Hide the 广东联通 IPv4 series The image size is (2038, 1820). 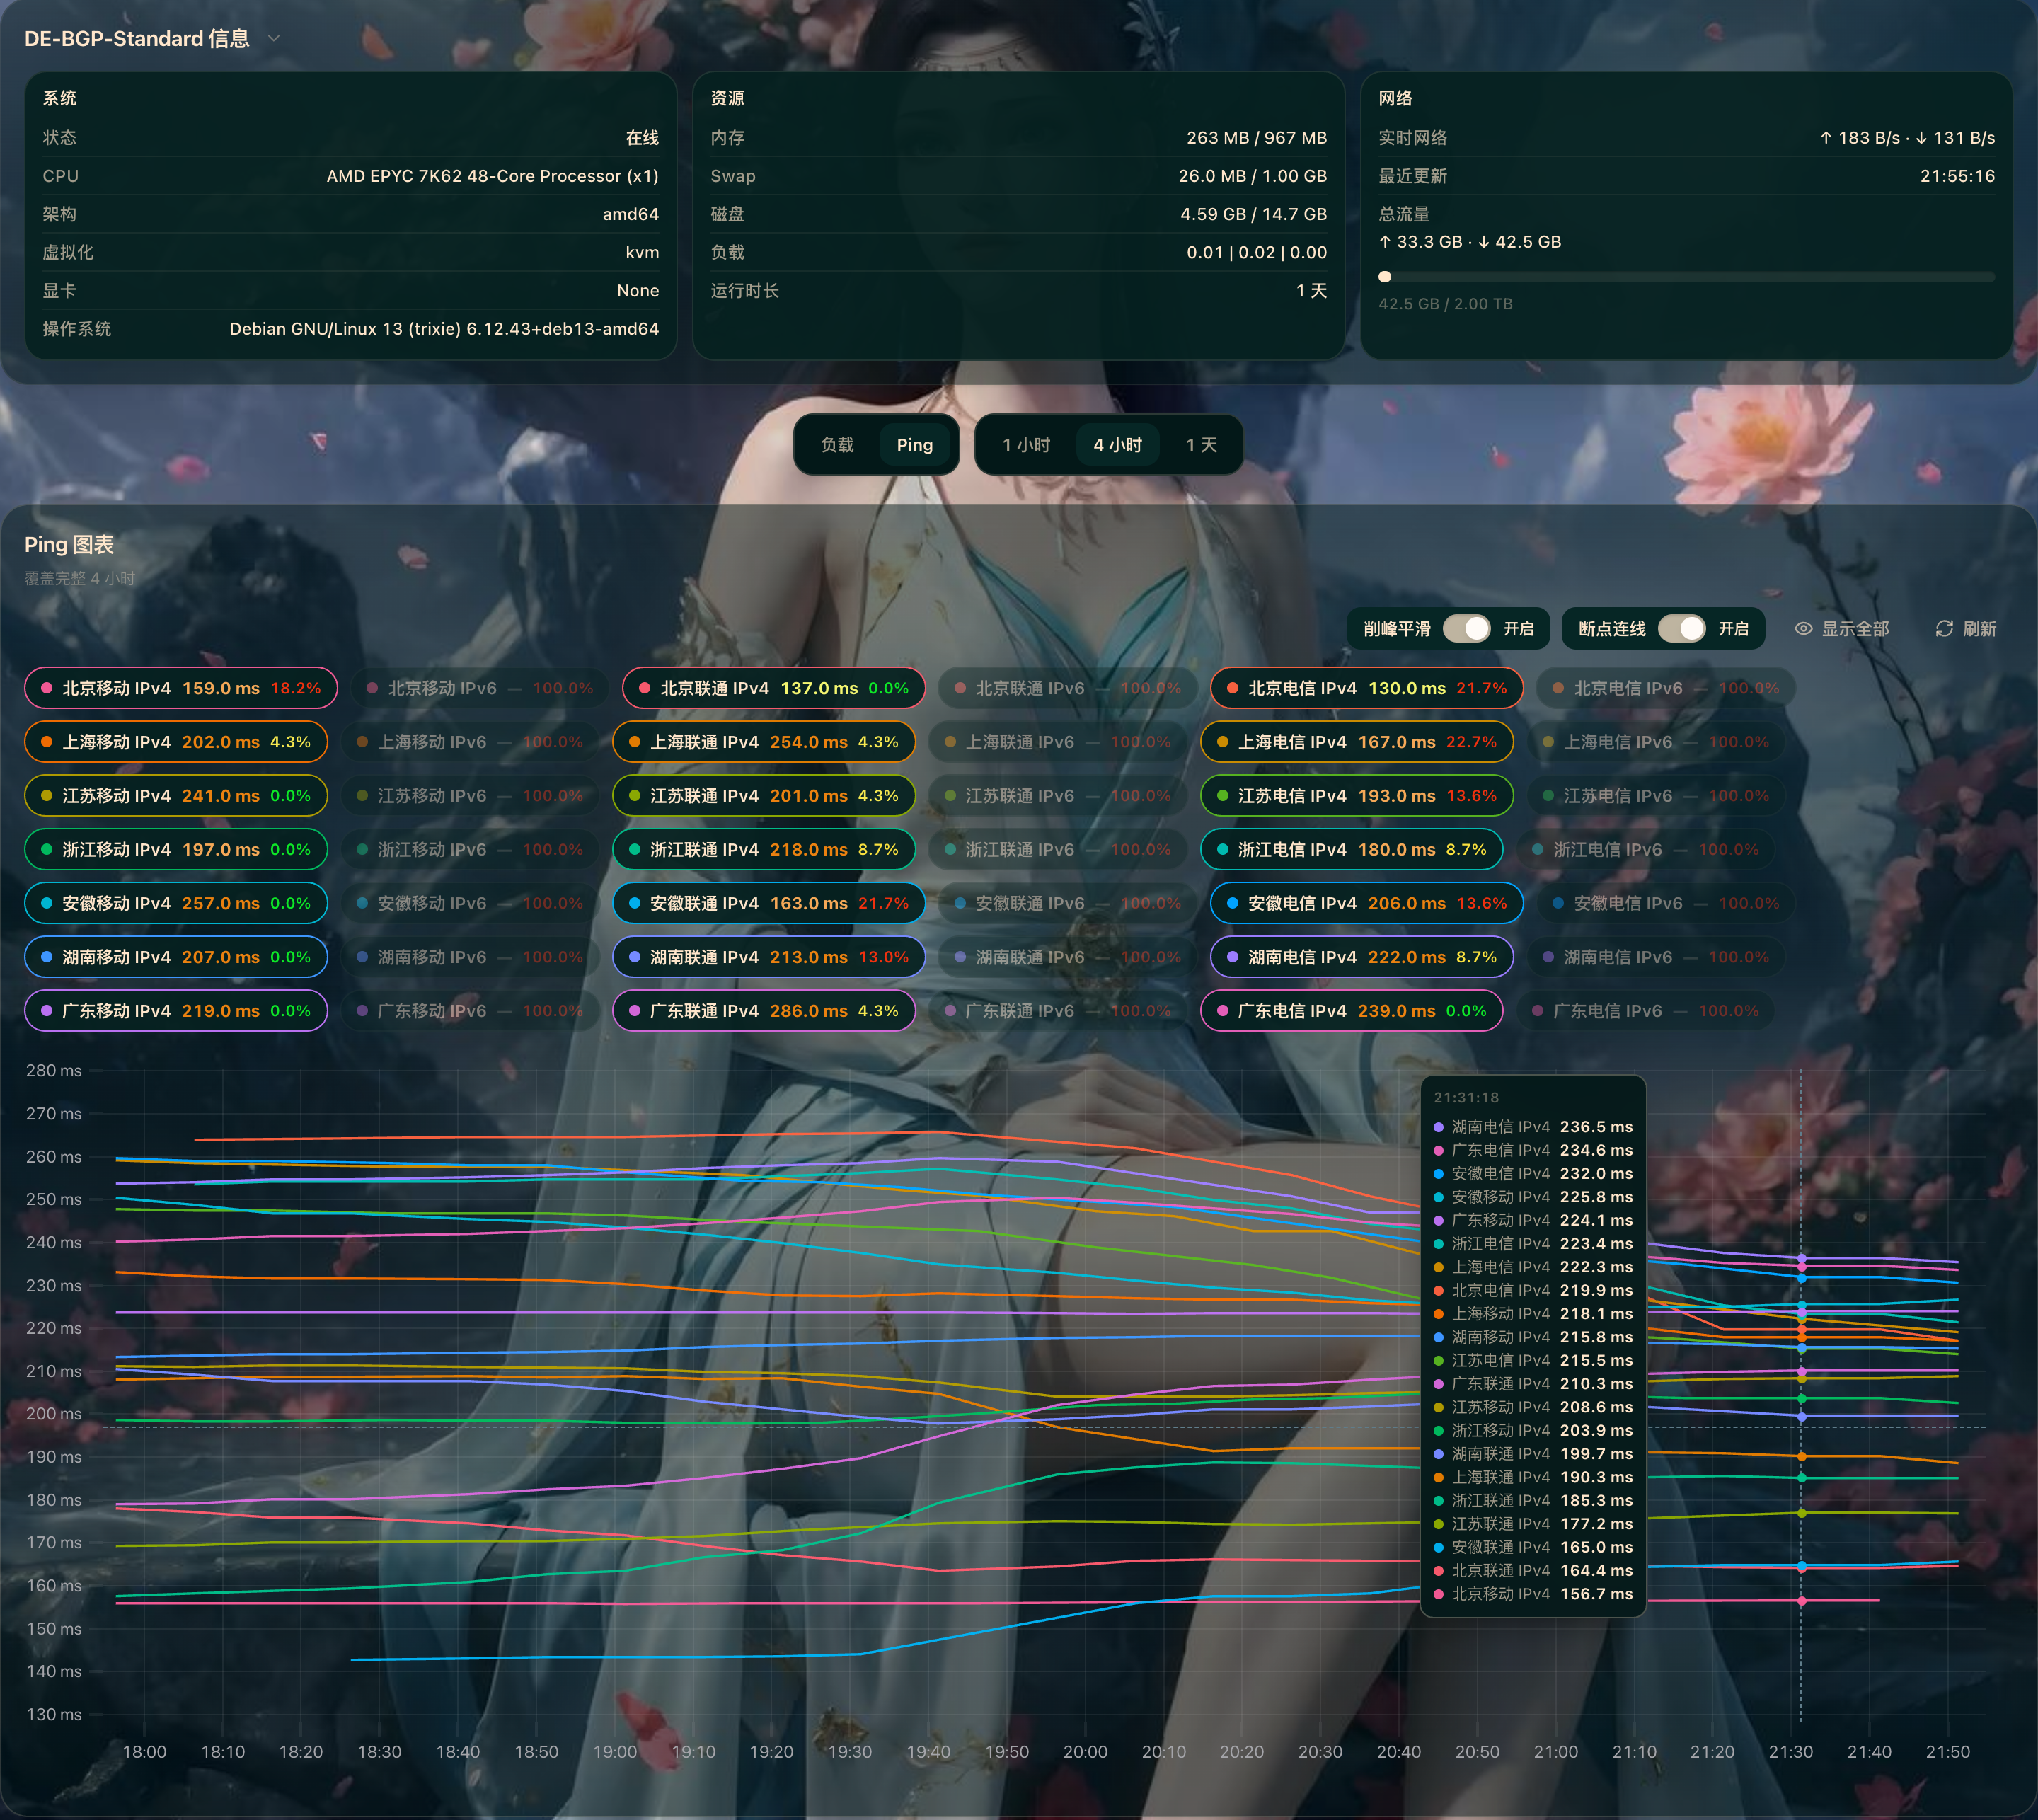(x=764, y=1011)
